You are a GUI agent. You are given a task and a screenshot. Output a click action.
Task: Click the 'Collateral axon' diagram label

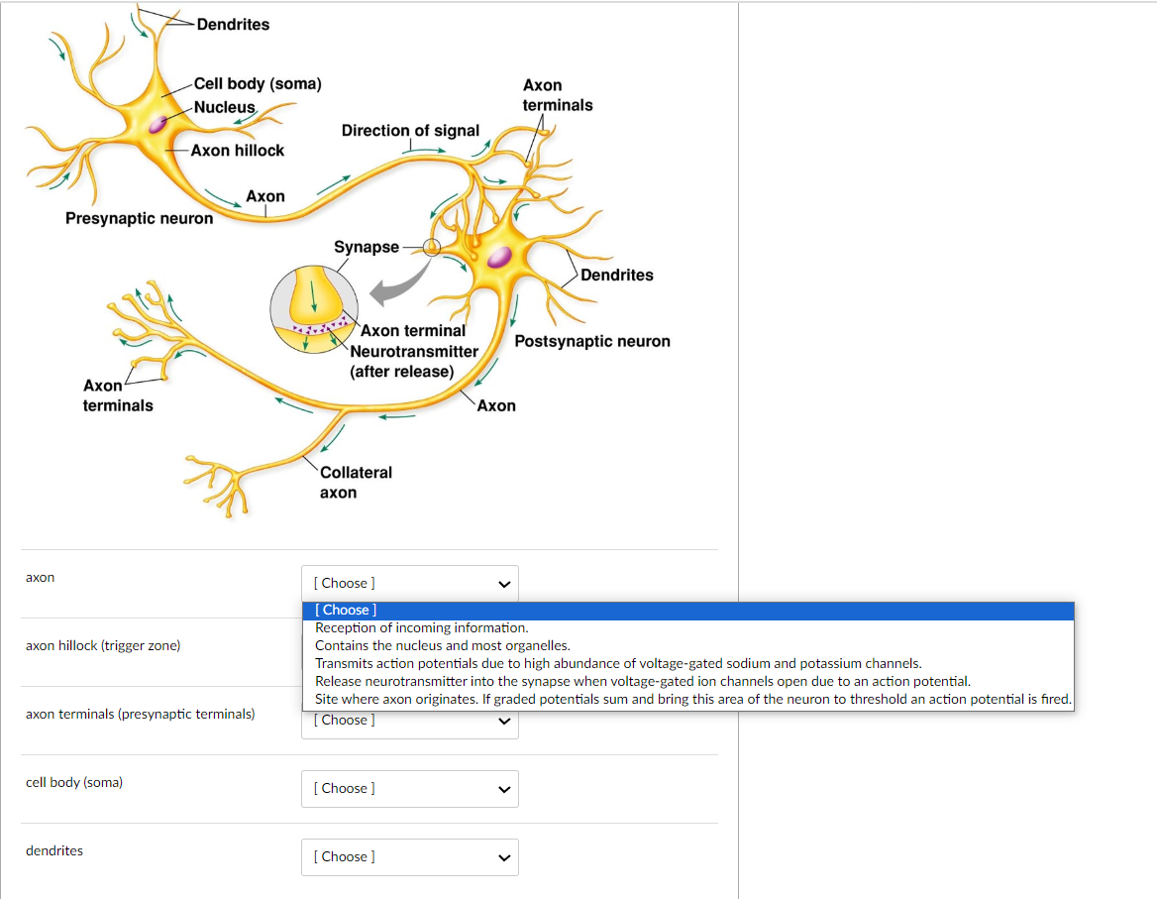pos(354,481)
